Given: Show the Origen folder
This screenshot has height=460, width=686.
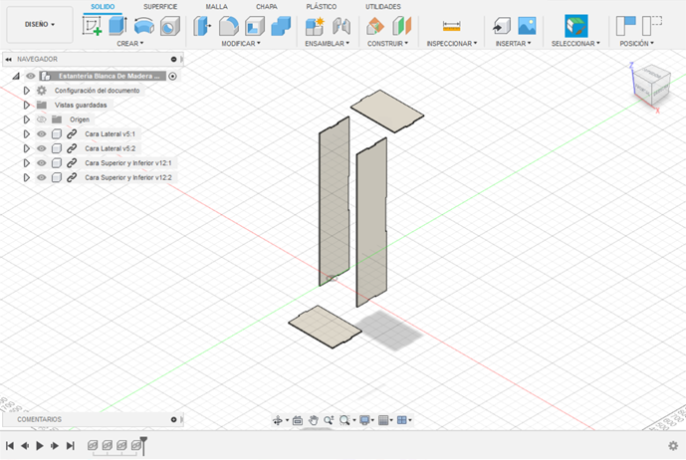Looking at the screenshot, I should (x=41, y=119).
